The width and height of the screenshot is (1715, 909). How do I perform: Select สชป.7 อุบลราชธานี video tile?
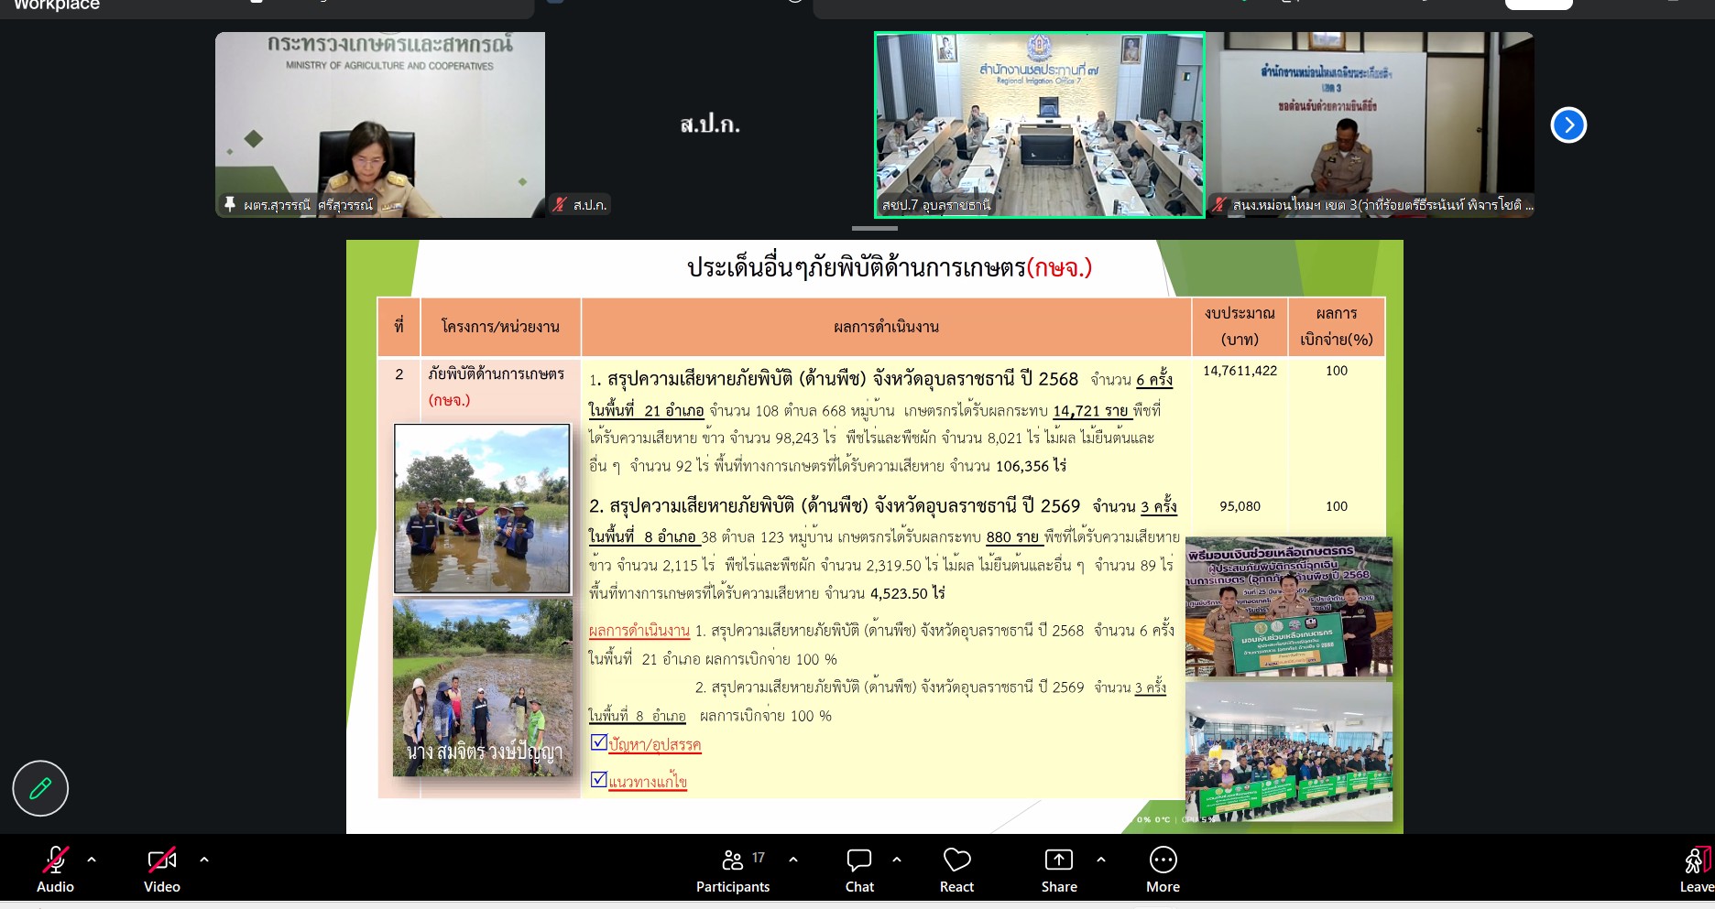[x=1040, y=124]
